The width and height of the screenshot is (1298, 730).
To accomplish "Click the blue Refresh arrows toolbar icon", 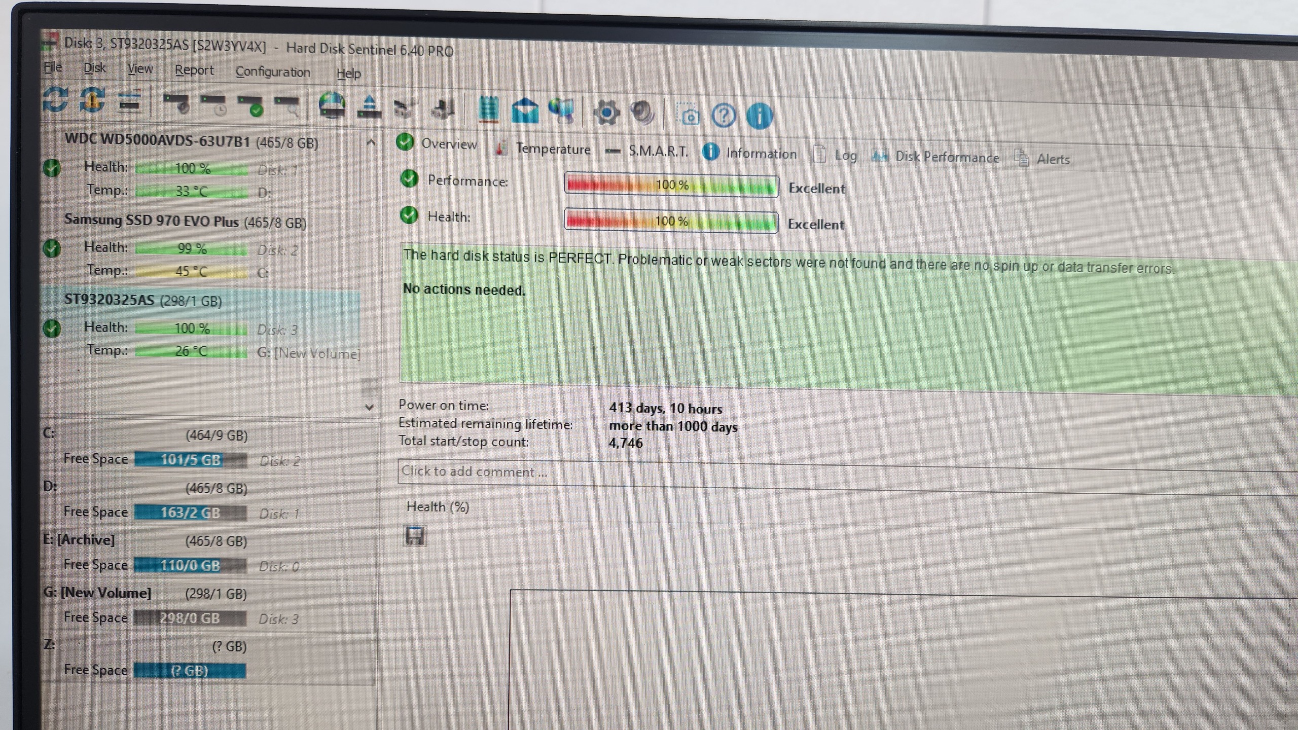I will (x=56, y=99).
